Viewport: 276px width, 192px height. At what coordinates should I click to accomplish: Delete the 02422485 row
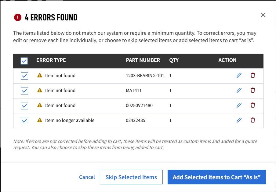coord(252,120)
